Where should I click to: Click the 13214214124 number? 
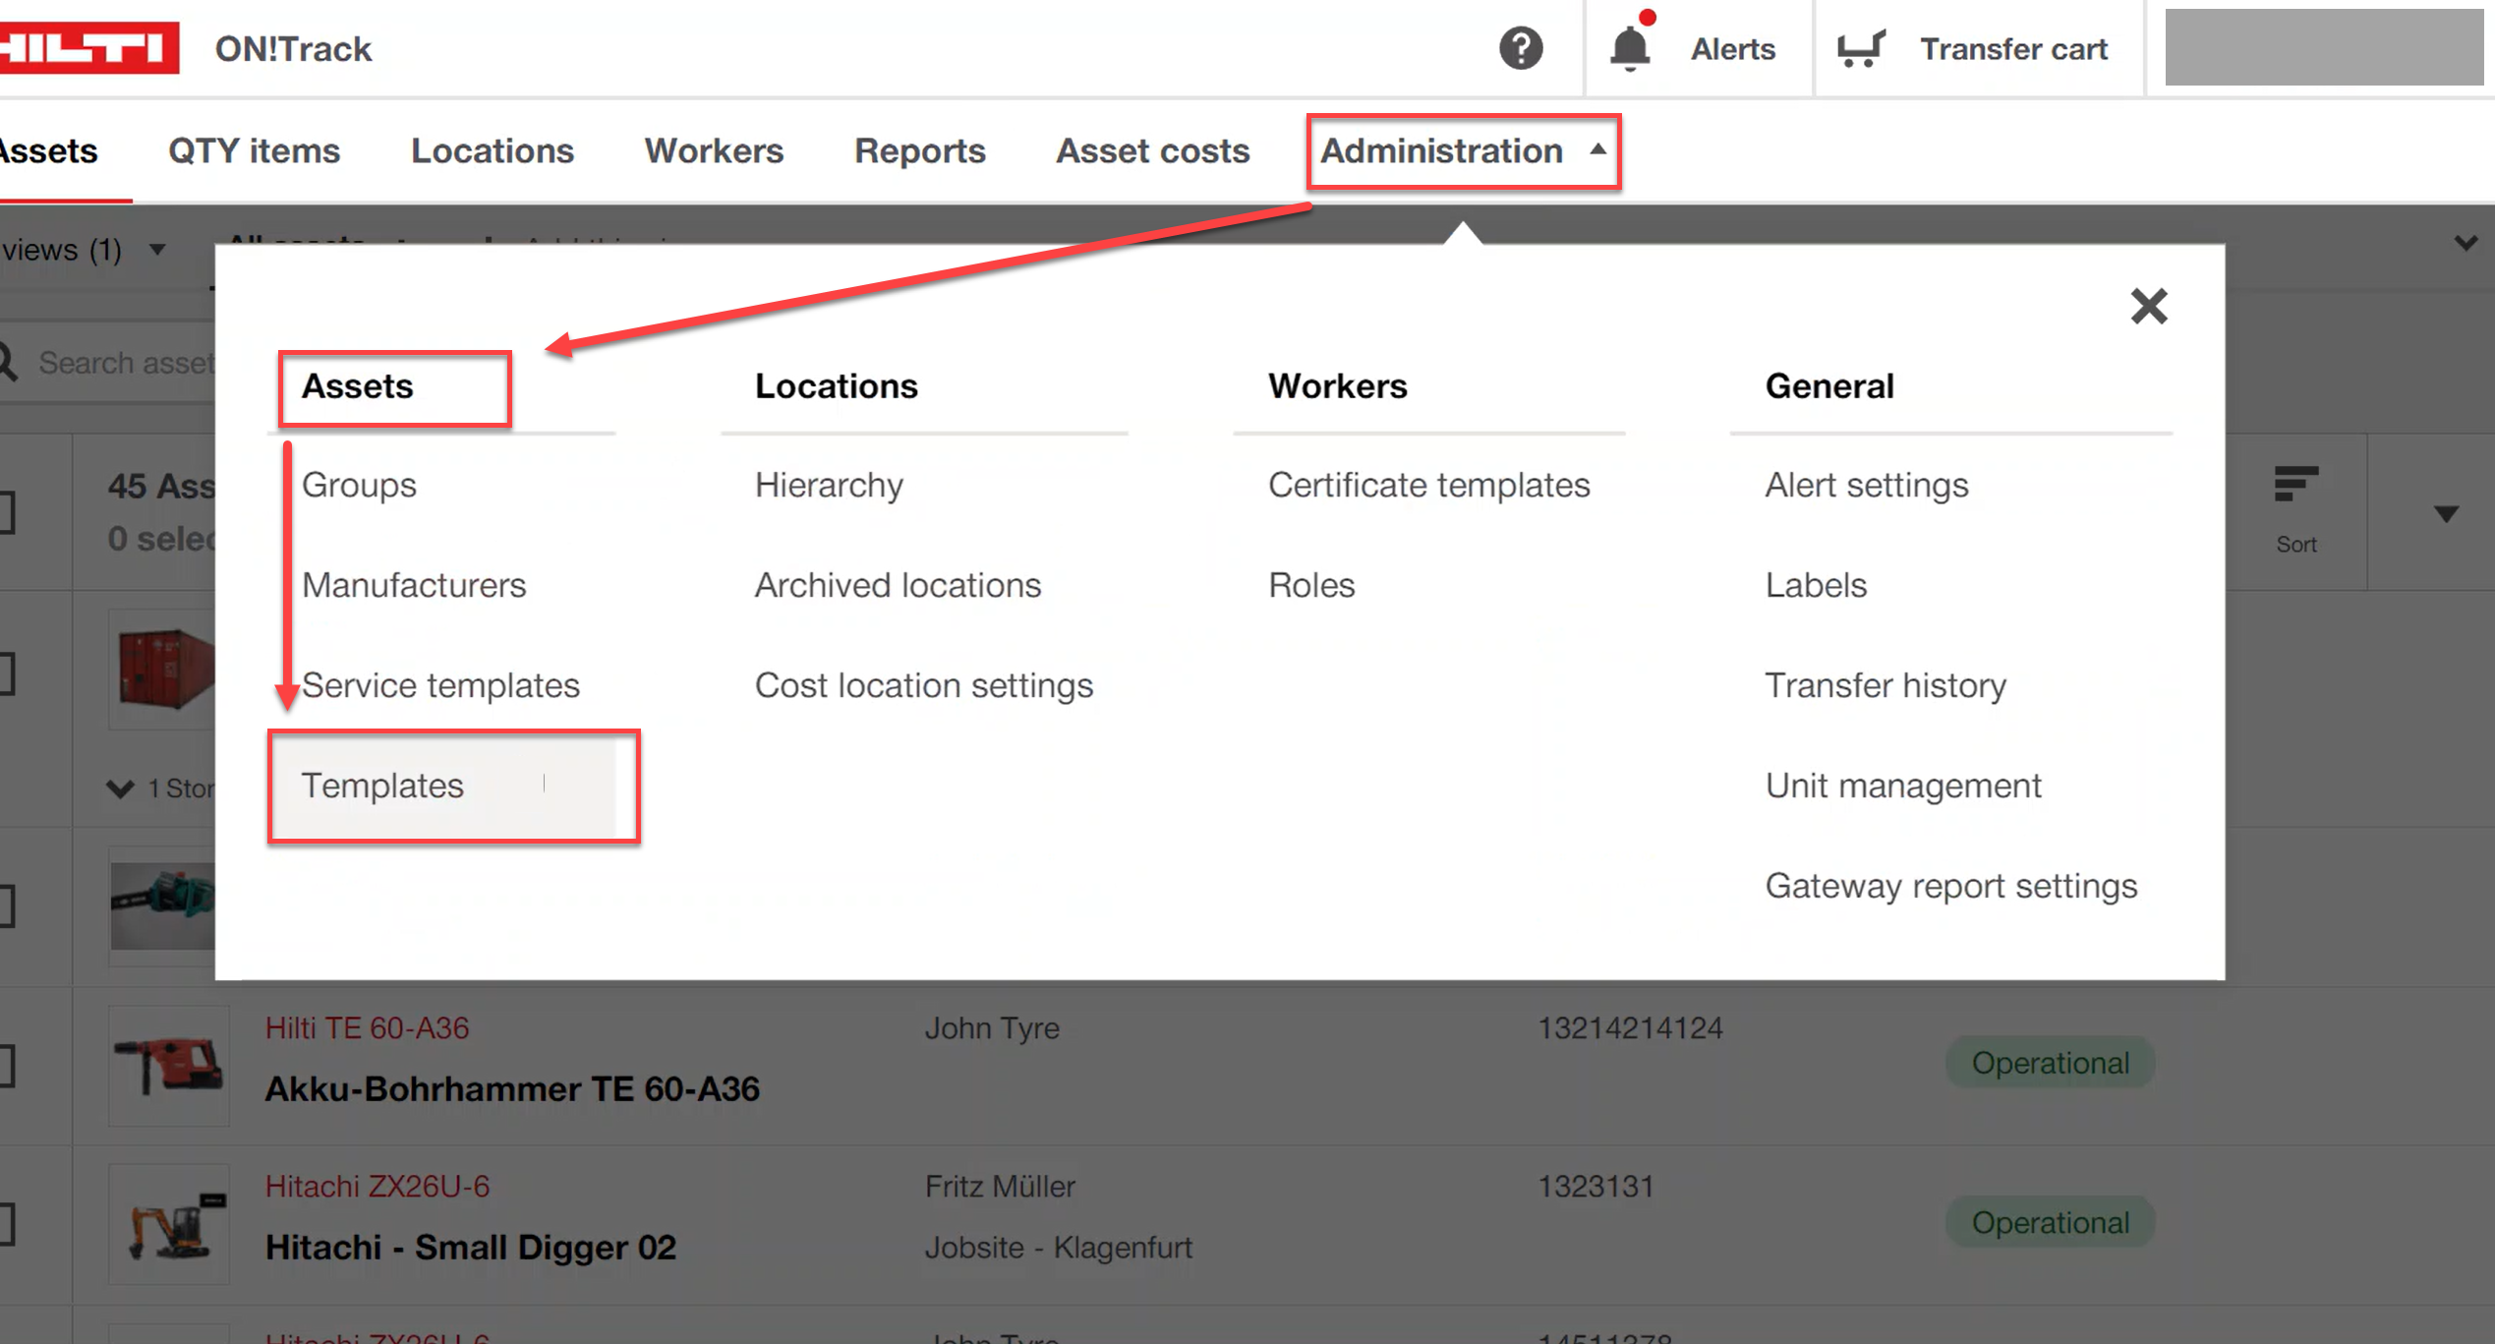point(1630,1027)
